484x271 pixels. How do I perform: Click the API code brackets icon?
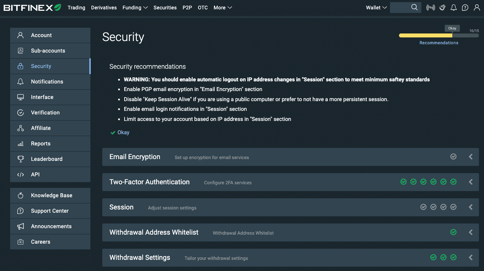tap(21, 175)
